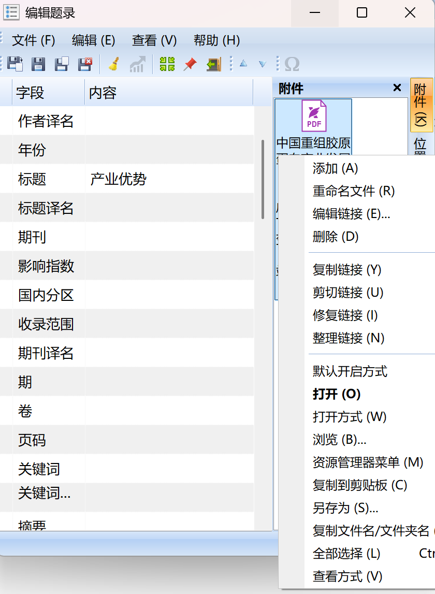Click the blue up arrow for previous field
Image resolution: width=435 pixels, height=594 pixels.
(x=244, y=64)
